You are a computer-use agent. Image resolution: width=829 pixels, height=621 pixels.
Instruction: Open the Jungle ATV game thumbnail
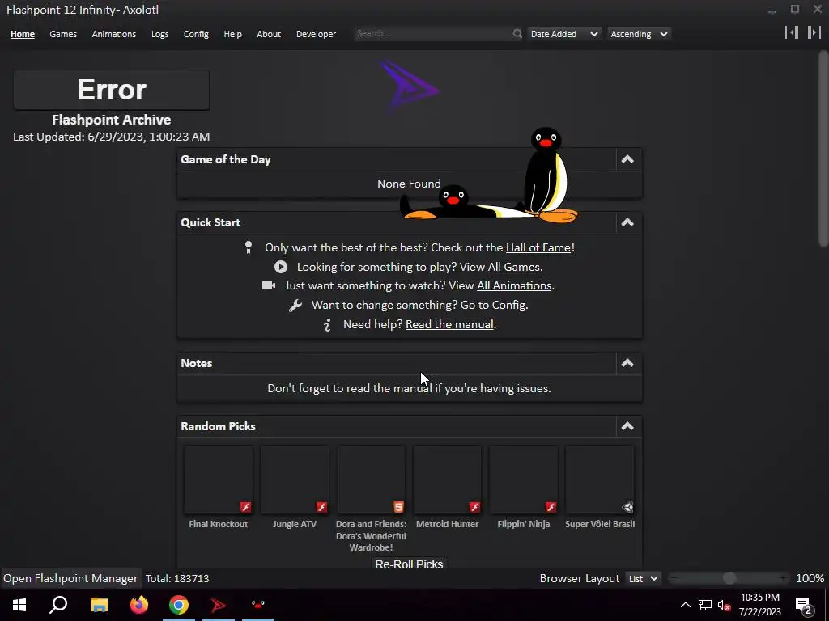pyautogui.click(x=295, y=479)
